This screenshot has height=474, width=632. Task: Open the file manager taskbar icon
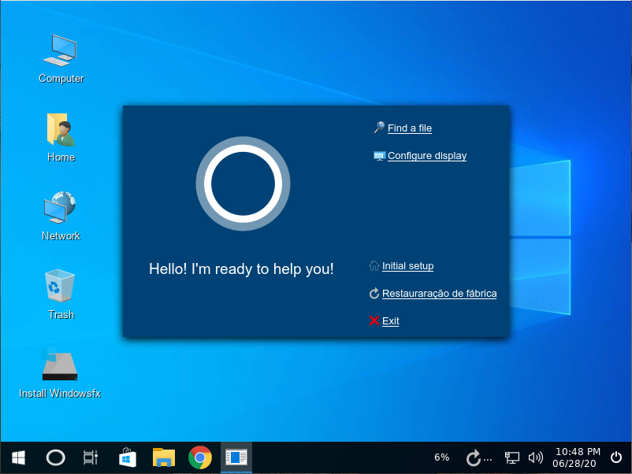coord(164,457)
